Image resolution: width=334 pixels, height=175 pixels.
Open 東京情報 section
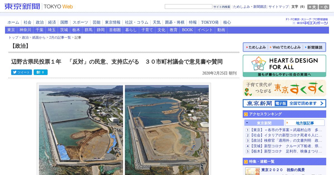(x=113, y=22)
